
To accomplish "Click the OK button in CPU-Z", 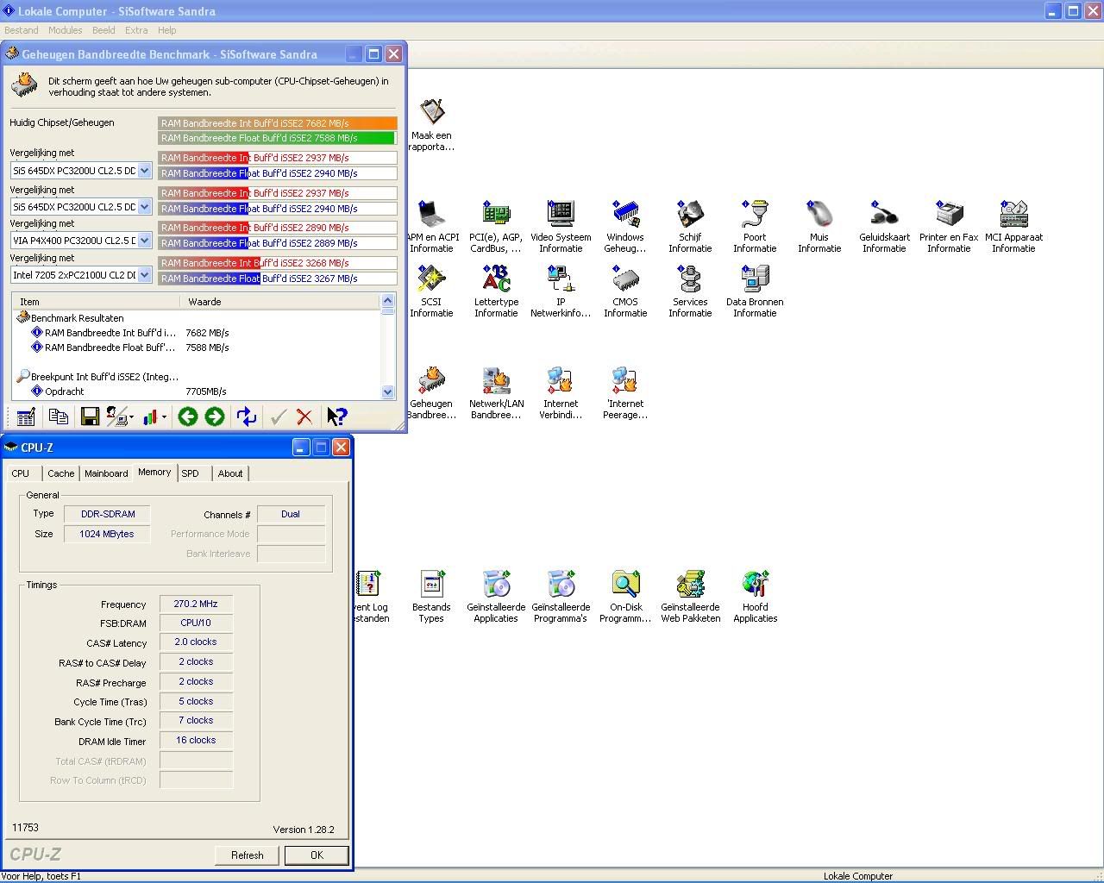I will [317, 855].
